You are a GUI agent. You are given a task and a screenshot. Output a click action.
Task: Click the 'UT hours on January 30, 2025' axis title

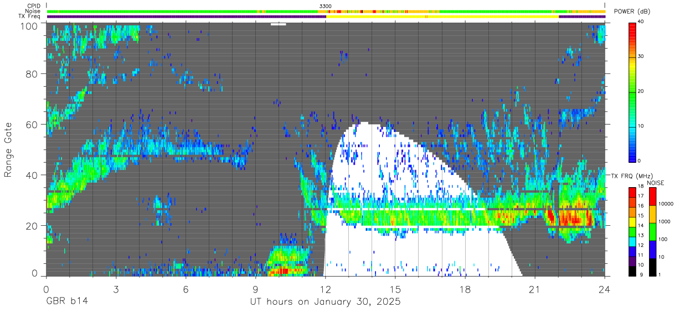coord(324,303)
